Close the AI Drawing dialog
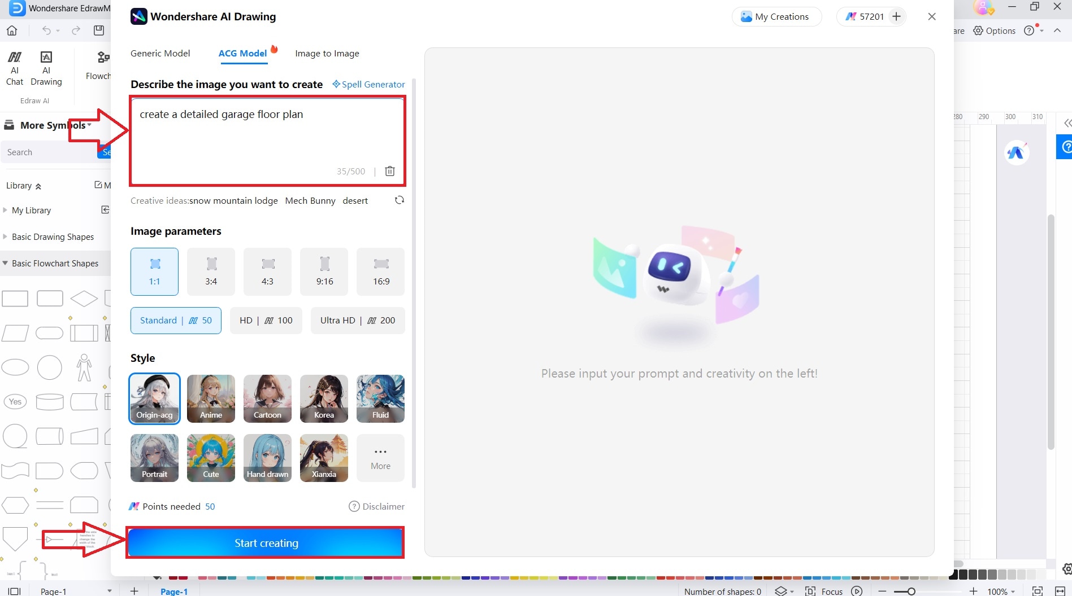The width and height of the screenshot is (1072, 596). click(x=932, y=17)
